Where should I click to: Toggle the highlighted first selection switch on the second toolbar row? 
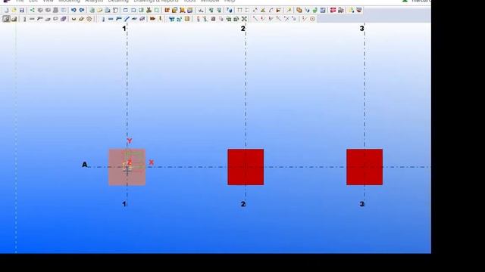point(6,19)
